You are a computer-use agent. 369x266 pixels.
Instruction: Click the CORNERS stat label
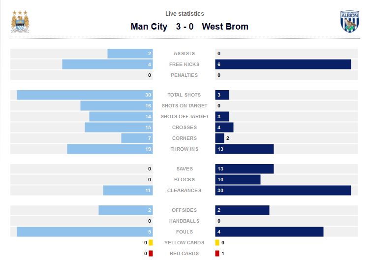pos(184,138)
